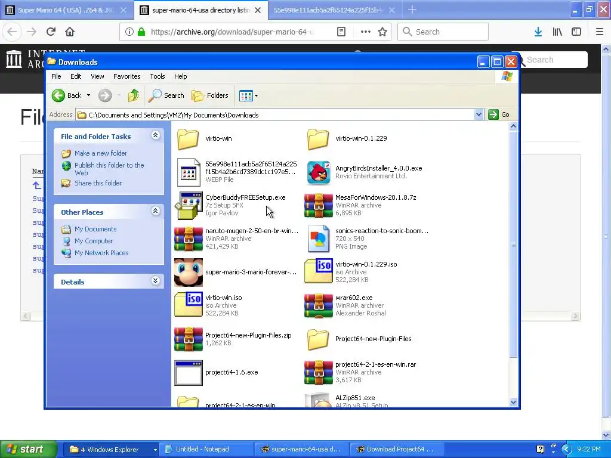This screenshot has width=611, height=458.
Task: Open page actions three-dot menu
Action: tap(366, 32)
